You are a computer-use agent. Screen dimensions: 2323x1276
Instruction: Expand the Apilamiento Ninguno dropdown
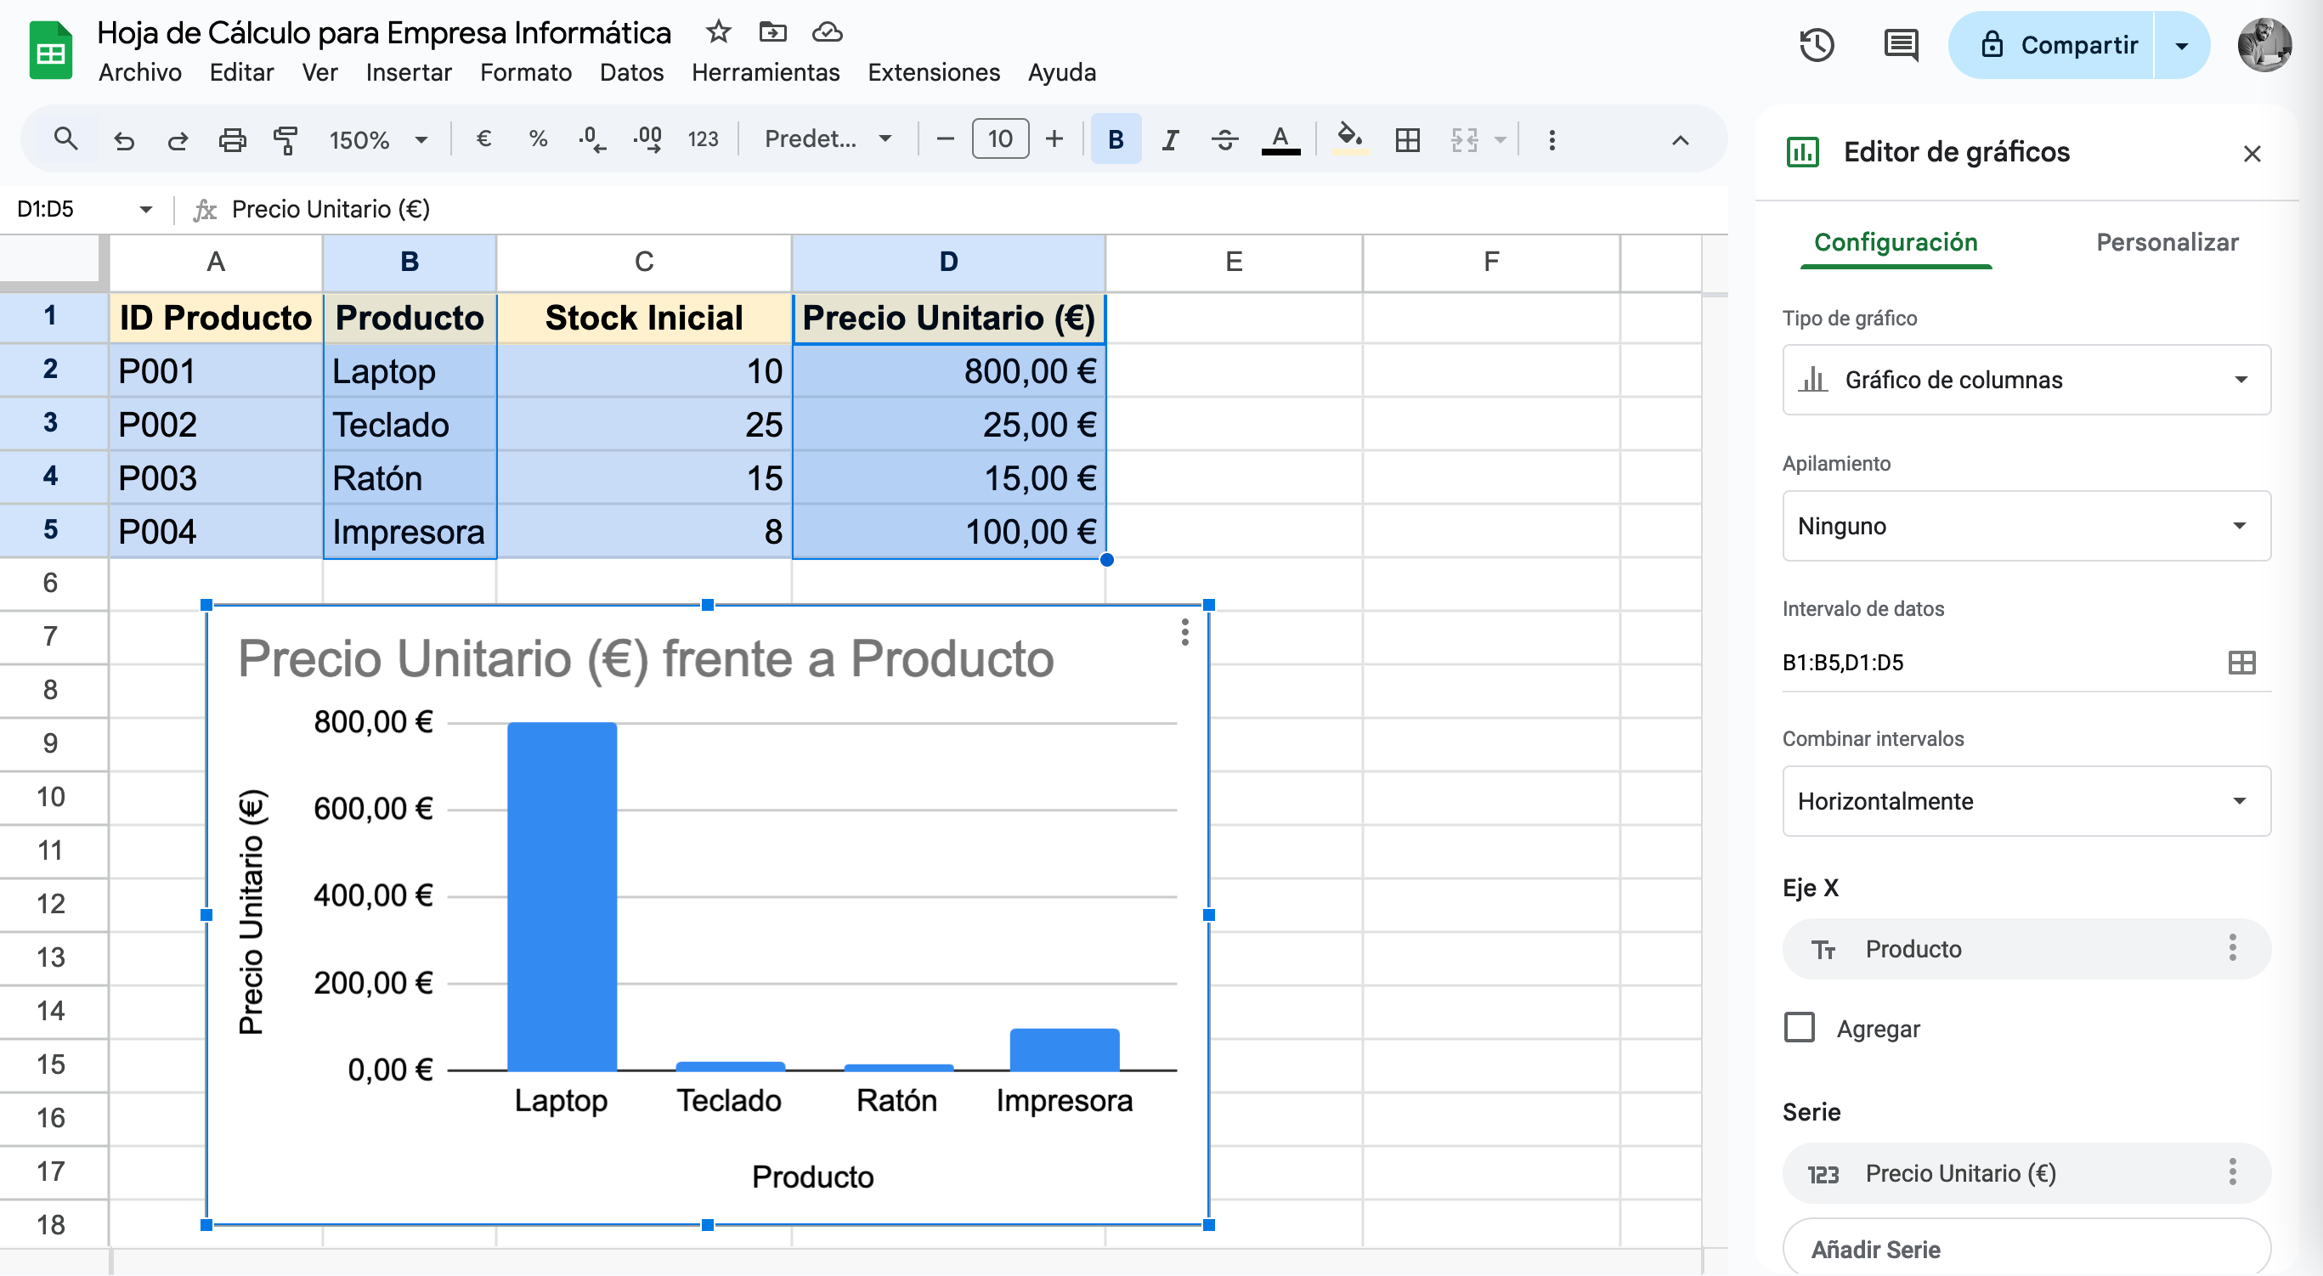(x=2026, y=526)
